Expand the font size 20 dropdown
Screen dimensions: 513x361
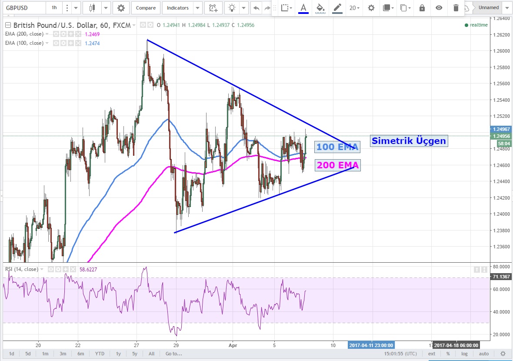tap(355, 8)
